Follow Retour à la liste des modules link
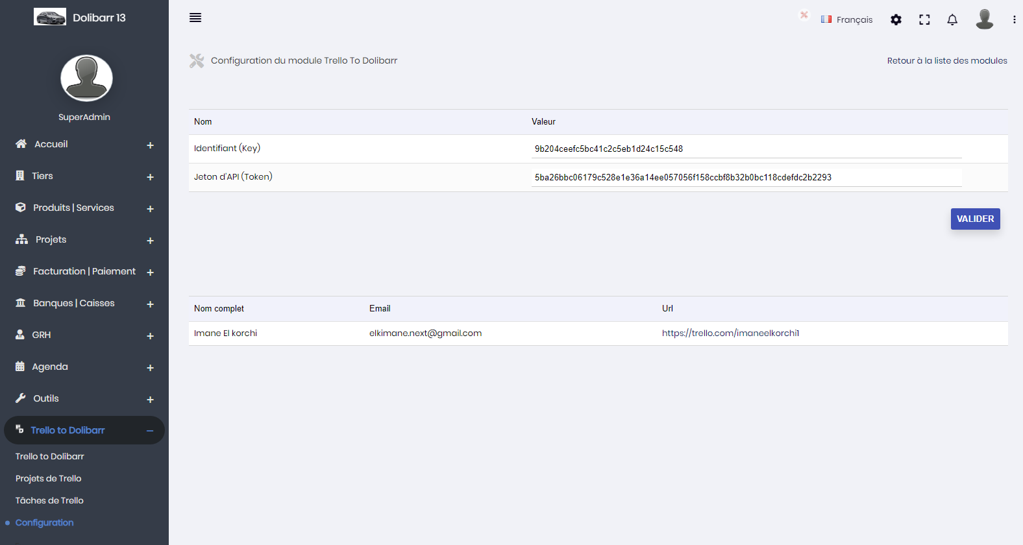Screen dimensions: 1023x545 pyautogui.click(x=947, y=60)
